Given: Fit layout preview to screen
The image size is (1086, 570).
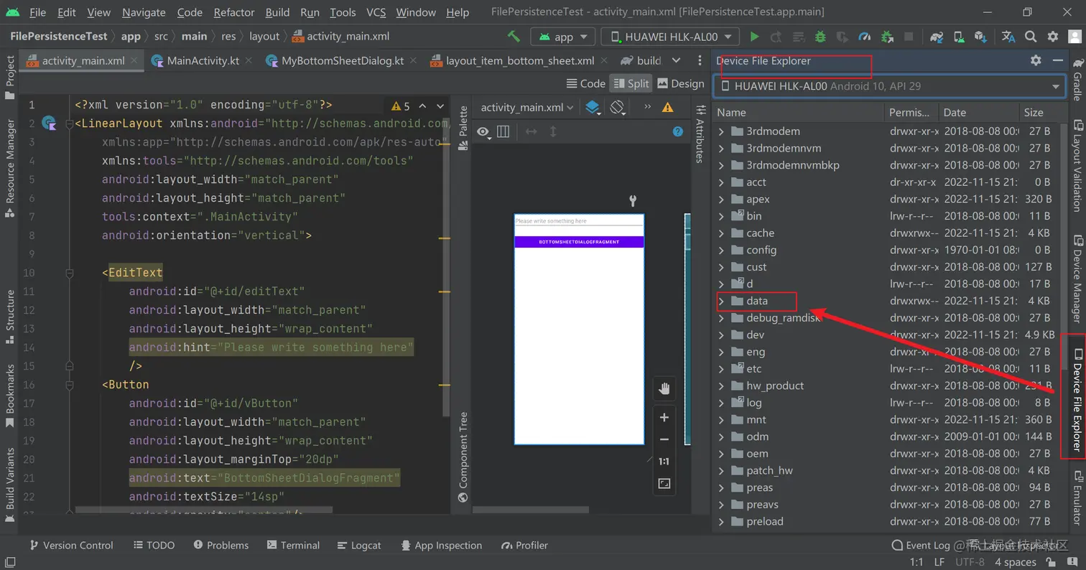Looking at the screenshot, I should [x=664, y=484].
